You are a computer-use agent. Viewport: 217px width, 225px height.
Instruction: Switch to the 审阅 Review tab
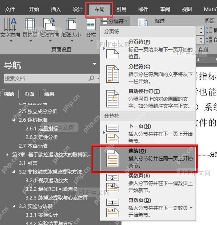point(165,9)
